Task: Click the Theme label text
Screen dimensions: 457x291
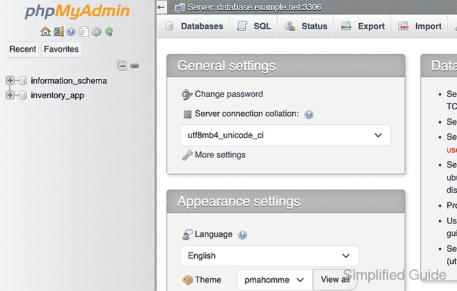Action: 208,280
